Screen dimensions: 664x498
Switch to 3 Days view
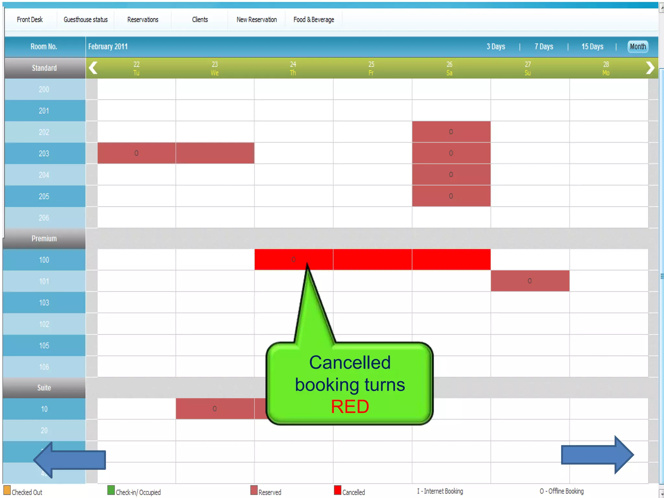pyautogui.click(x=496, y=46)
